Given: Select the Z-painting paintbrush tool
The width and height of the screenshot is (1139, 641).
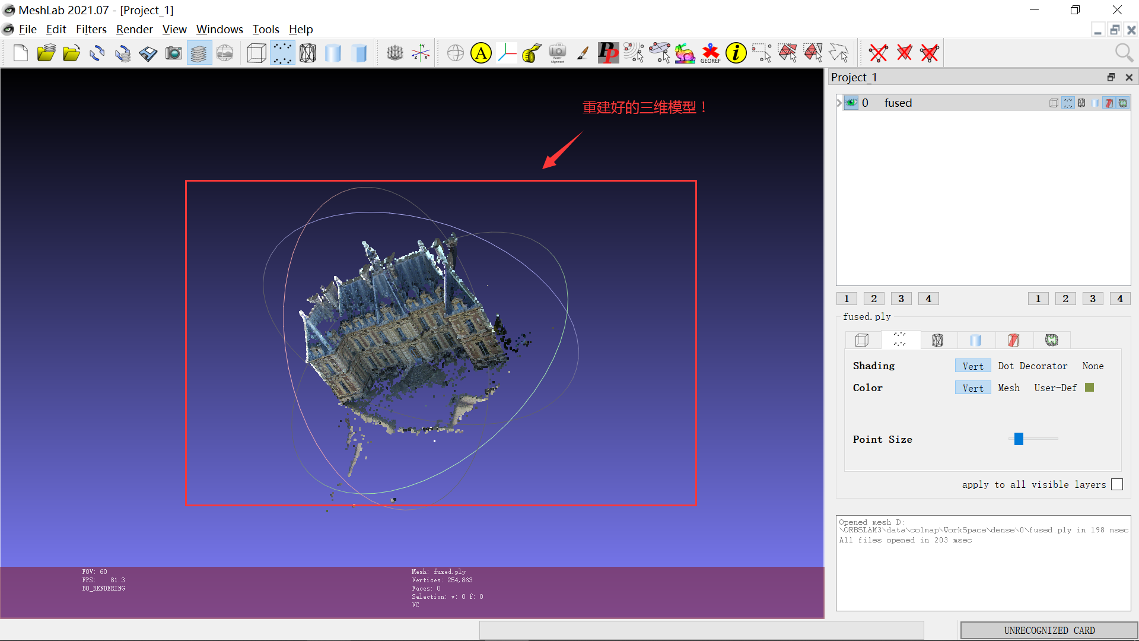Looking at the screenshot, I should tap(583, 53).
